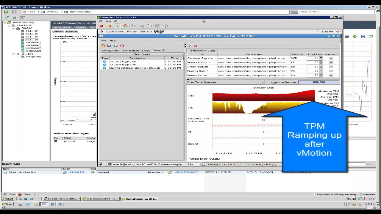Click the red X remove transaction icon
The width and height of the screenshot is (381, 214).
click(x=196, y=46)
